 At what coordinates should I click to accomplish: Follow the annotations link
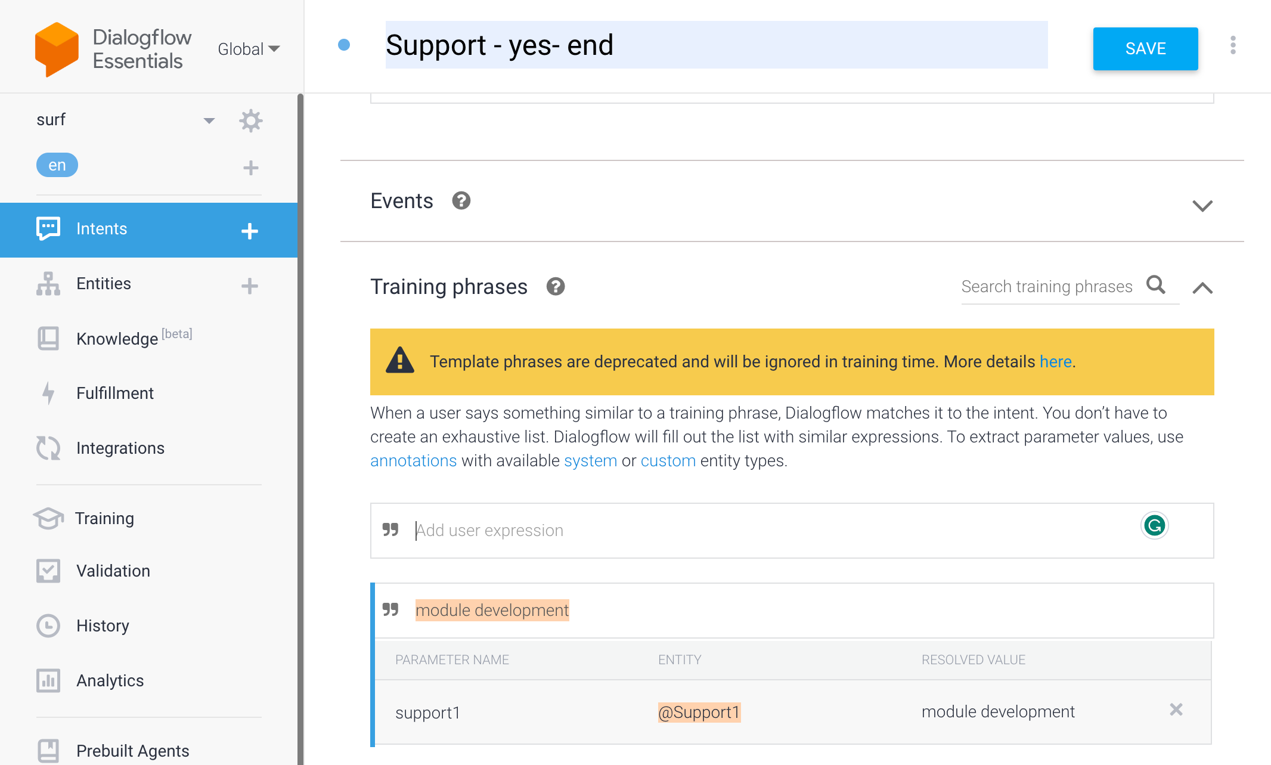click(x=413, y=461)
